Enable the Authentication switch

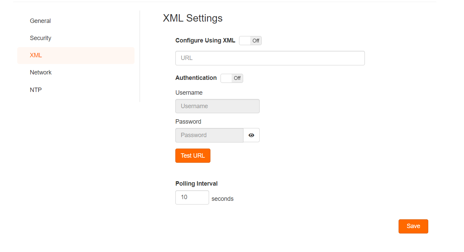pos(232,78)
